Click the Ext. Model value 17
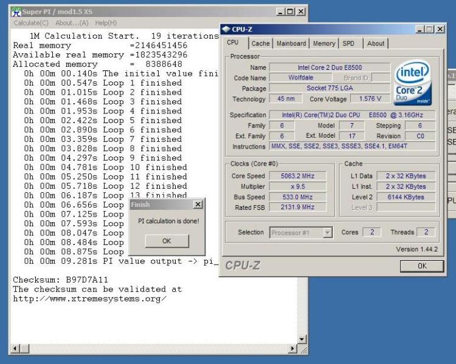 tap(352, 136)
